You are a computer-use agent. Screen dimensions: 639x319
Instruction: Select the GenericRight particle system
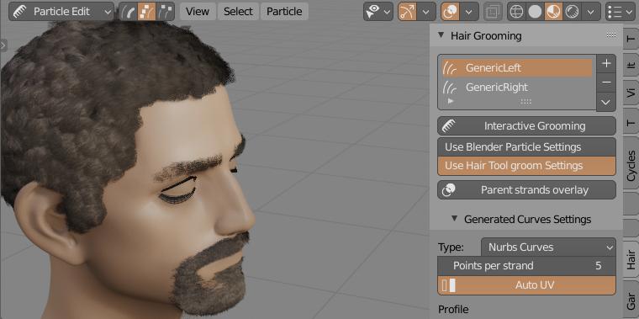pos(517,87)
